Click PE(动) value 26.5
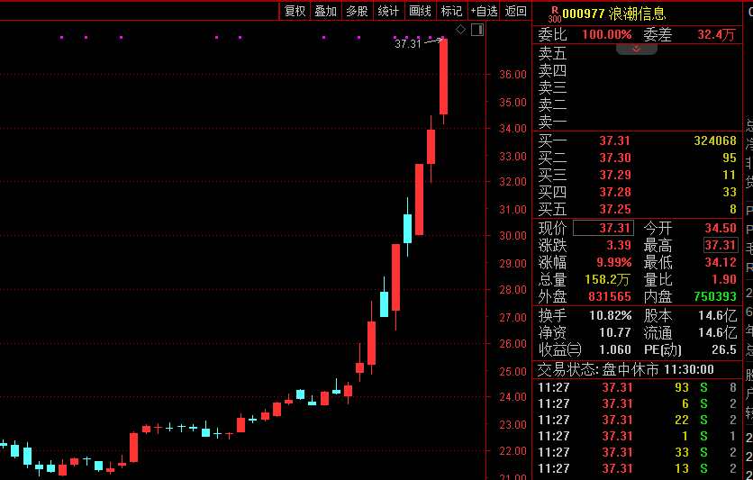753x480 pixels. point(724,349)
